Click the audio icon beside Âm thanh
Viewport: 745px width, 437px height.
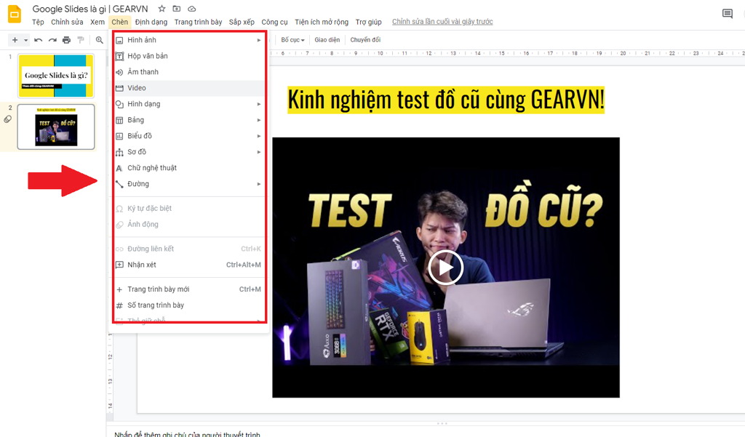pyautogui.click(x=119, y=72)
